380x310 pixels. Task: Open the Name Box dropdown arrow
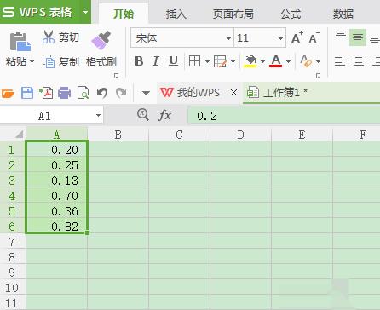coord(98,116)
